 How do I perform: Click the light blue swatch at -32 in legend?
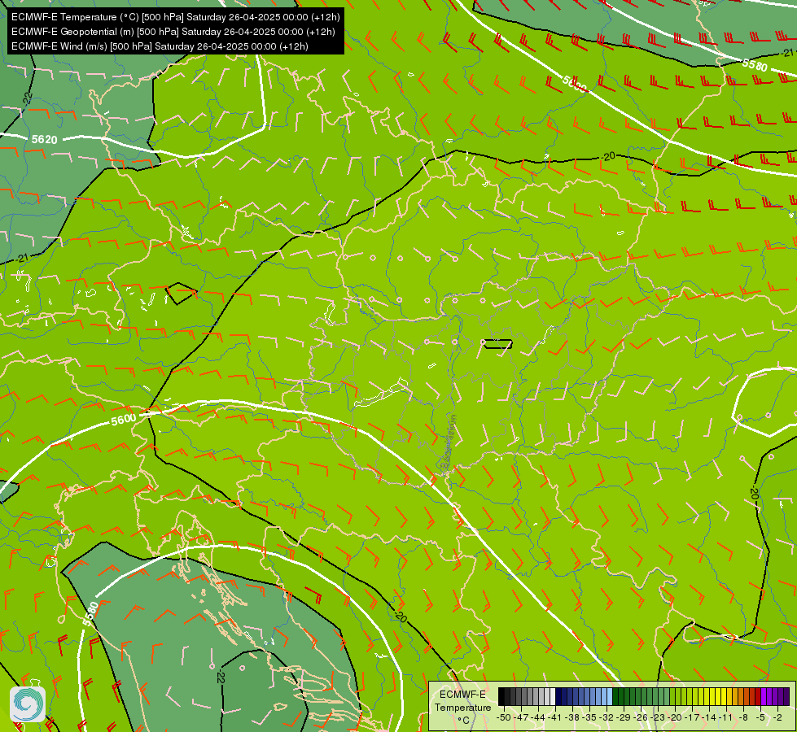pos(610,696)
